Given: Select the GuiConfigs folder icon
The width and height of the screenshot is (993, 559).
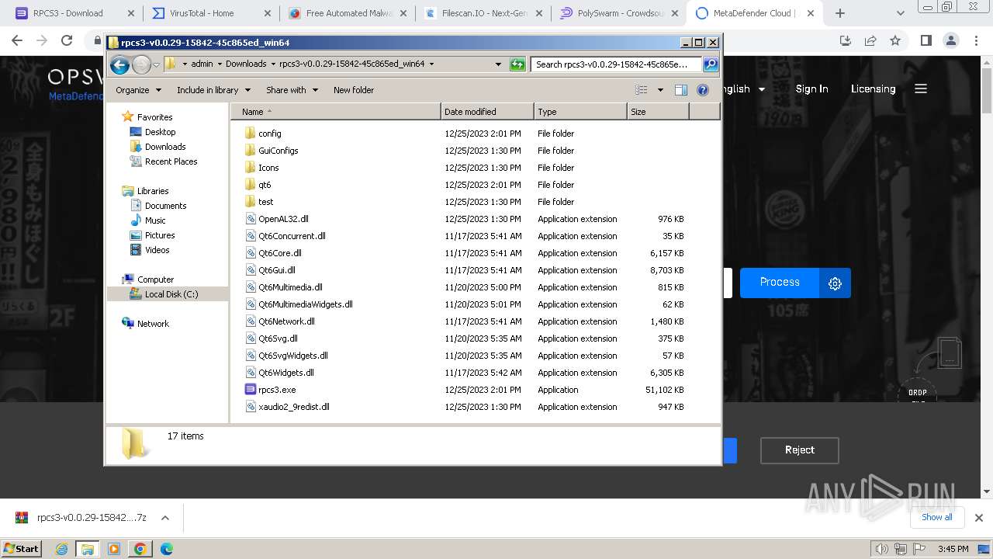Looking at the screenshot, I should pyautogui.click(x=250, y=151).
